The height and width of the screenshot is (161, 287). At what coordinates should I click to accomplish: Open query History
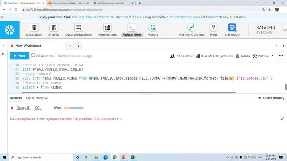point(152,30)
